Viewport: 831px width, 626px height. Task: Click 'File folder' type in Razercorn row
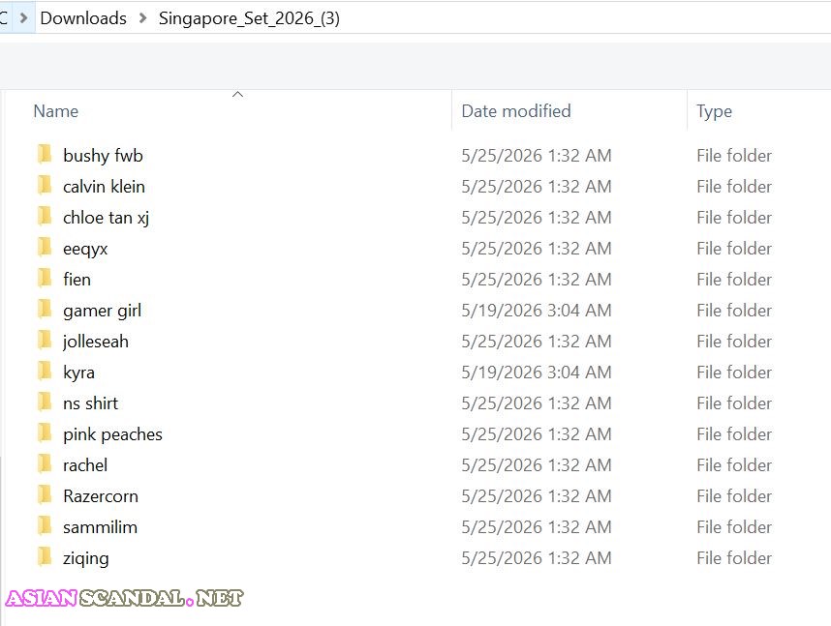tap(734, 496)
